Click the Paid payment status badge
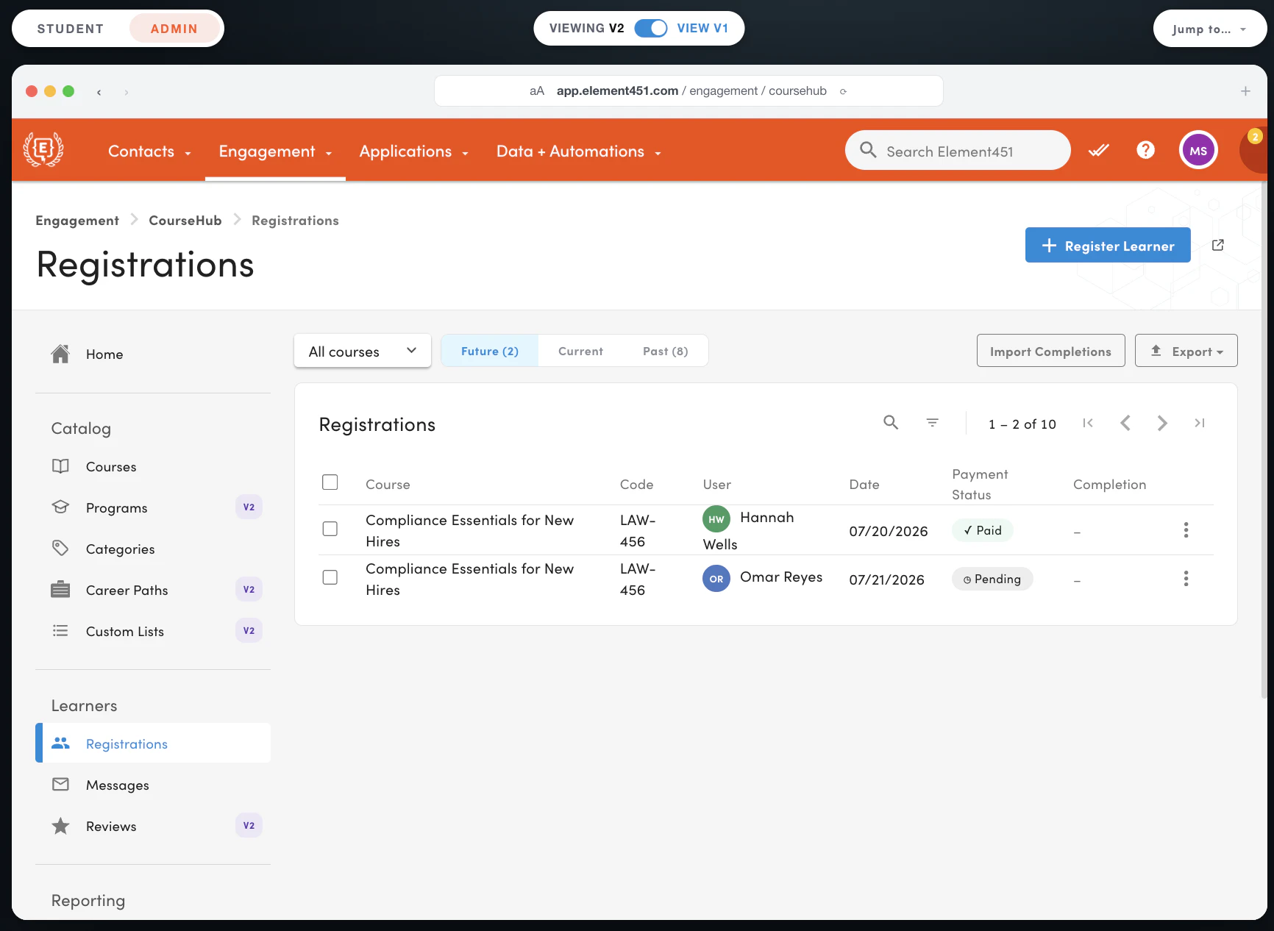 [x=983, y=530]
